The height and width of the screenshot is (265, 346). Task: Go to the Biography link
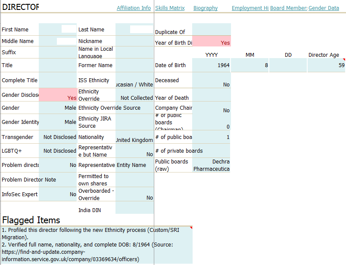pos(206,8)
